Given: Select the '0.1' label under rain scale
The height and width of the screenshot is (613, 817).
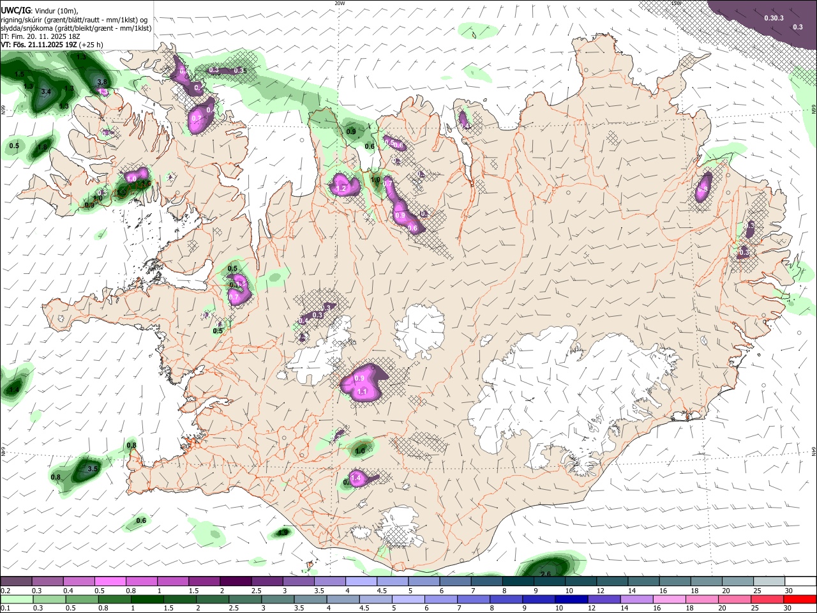Looking at the screenshot, I should click(6, 609).
